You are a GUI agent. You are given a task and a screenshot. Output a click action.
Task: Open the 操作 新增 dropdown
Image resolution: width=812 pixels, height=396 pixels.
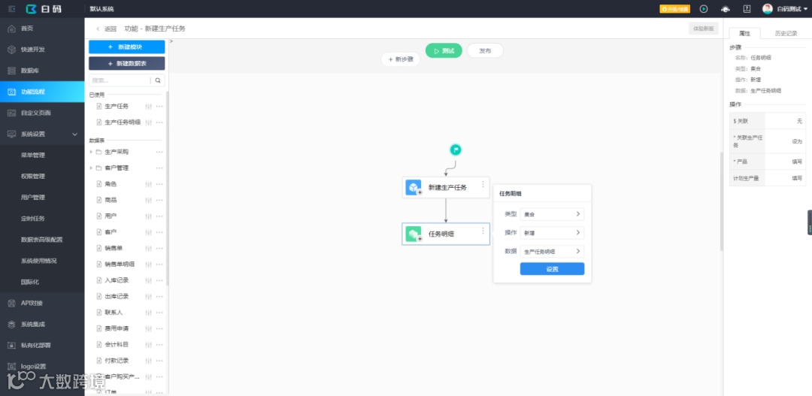[x=552, y=233]
